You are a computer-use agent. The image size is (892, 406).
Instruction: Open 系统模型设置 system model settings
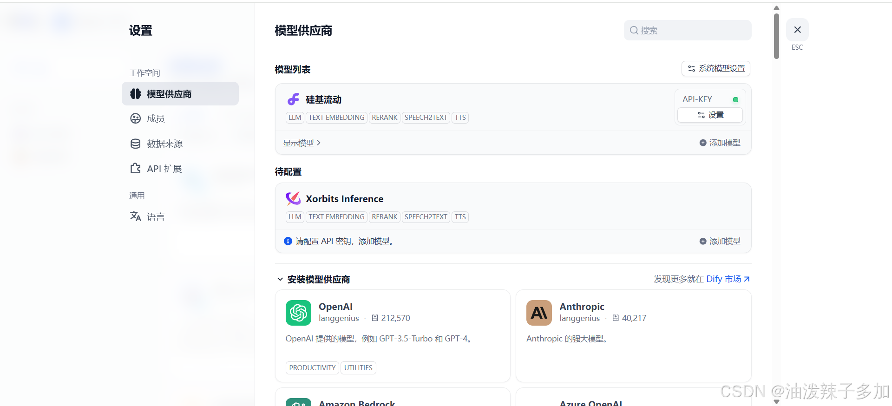[x=716, y=68]
